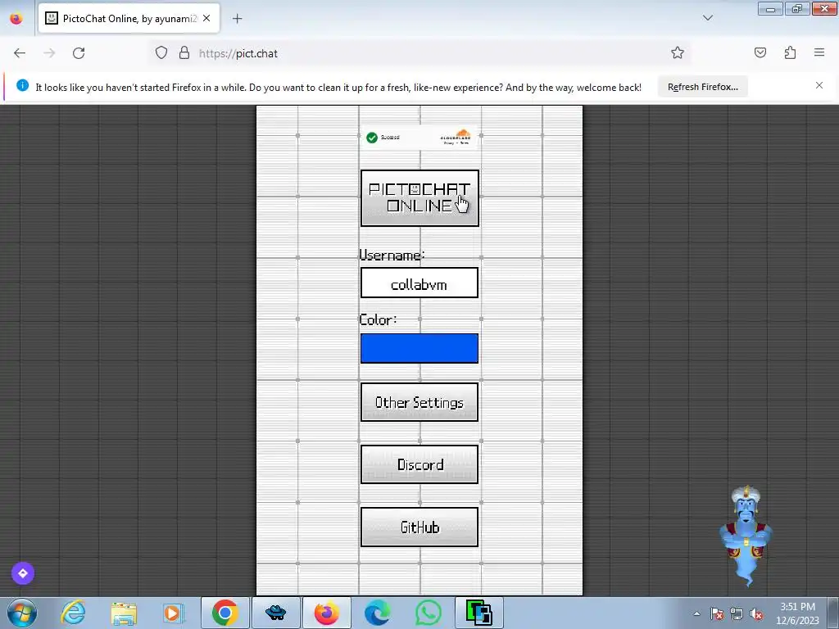Click Refresh Firefox... button
Image resolution: width=839 pixels, height=629 pixels.
702,87
